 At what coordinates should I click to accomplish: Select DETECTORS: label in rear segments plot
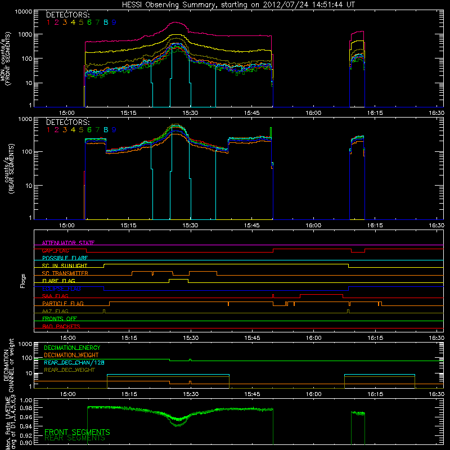click(x=68, y=122)
